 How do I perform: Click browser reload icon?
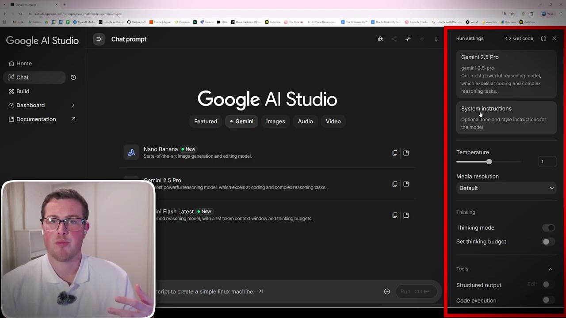click(x=20, y=14)
